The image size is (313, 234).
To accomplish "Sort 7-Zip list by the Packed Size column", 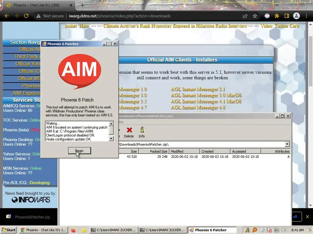I will (x=154, y=151).
